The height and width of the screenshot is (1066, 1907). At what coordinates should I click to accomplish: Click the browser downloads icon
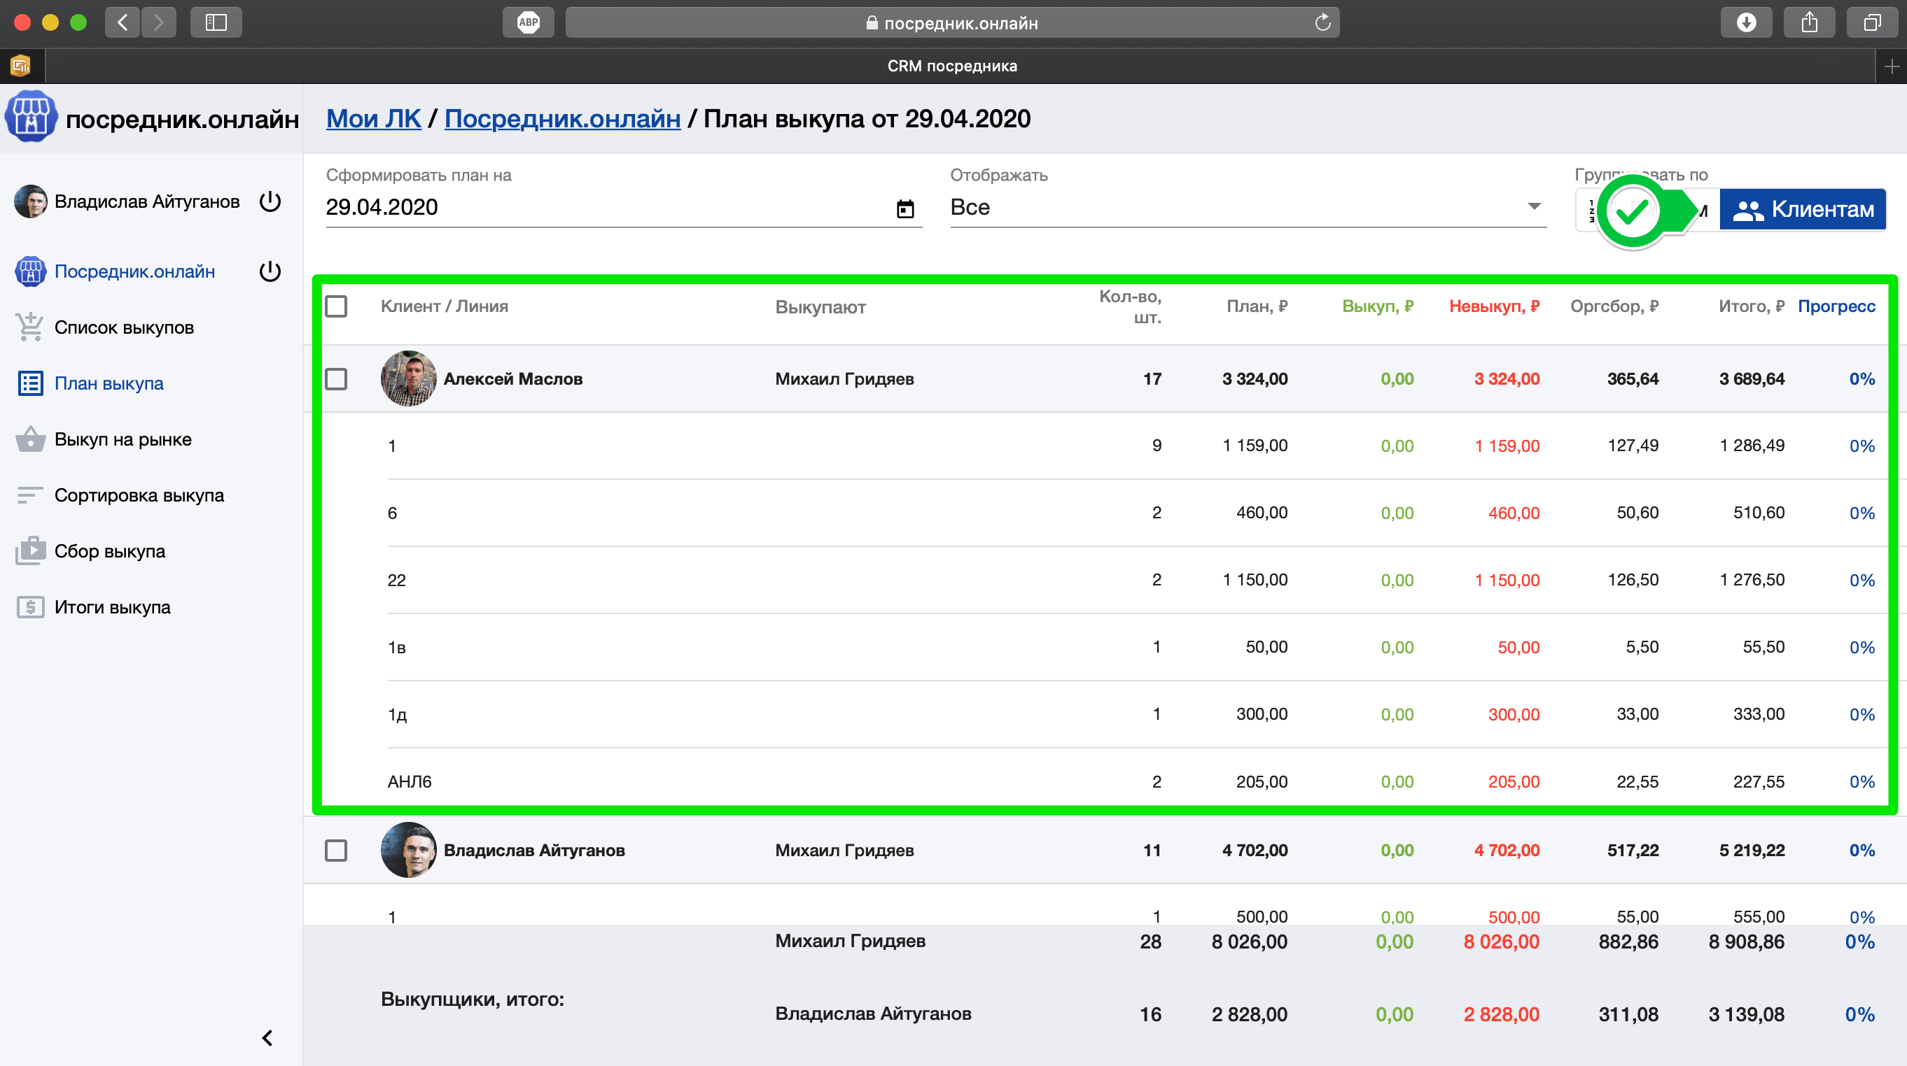1745,22
